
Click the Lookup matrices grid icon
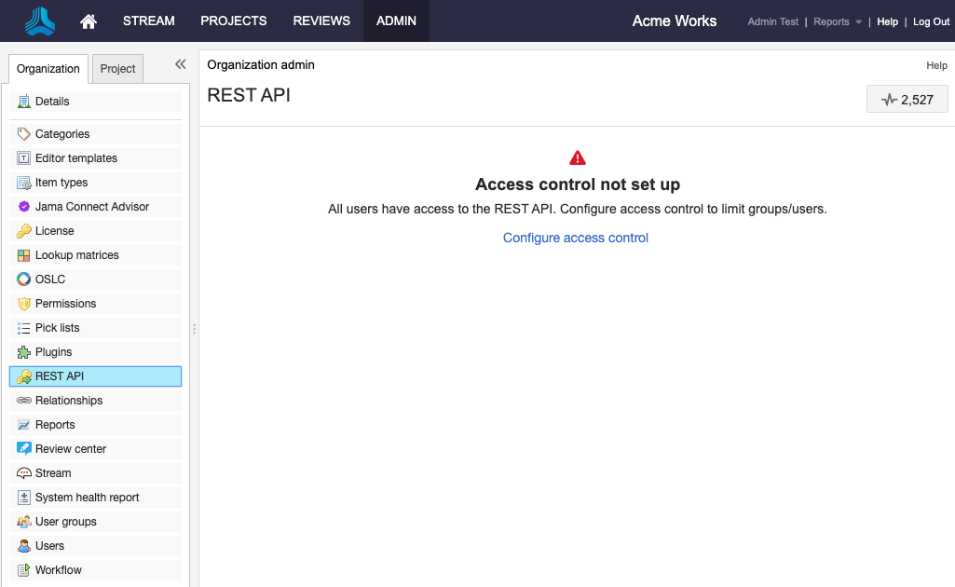coord(23,255)
